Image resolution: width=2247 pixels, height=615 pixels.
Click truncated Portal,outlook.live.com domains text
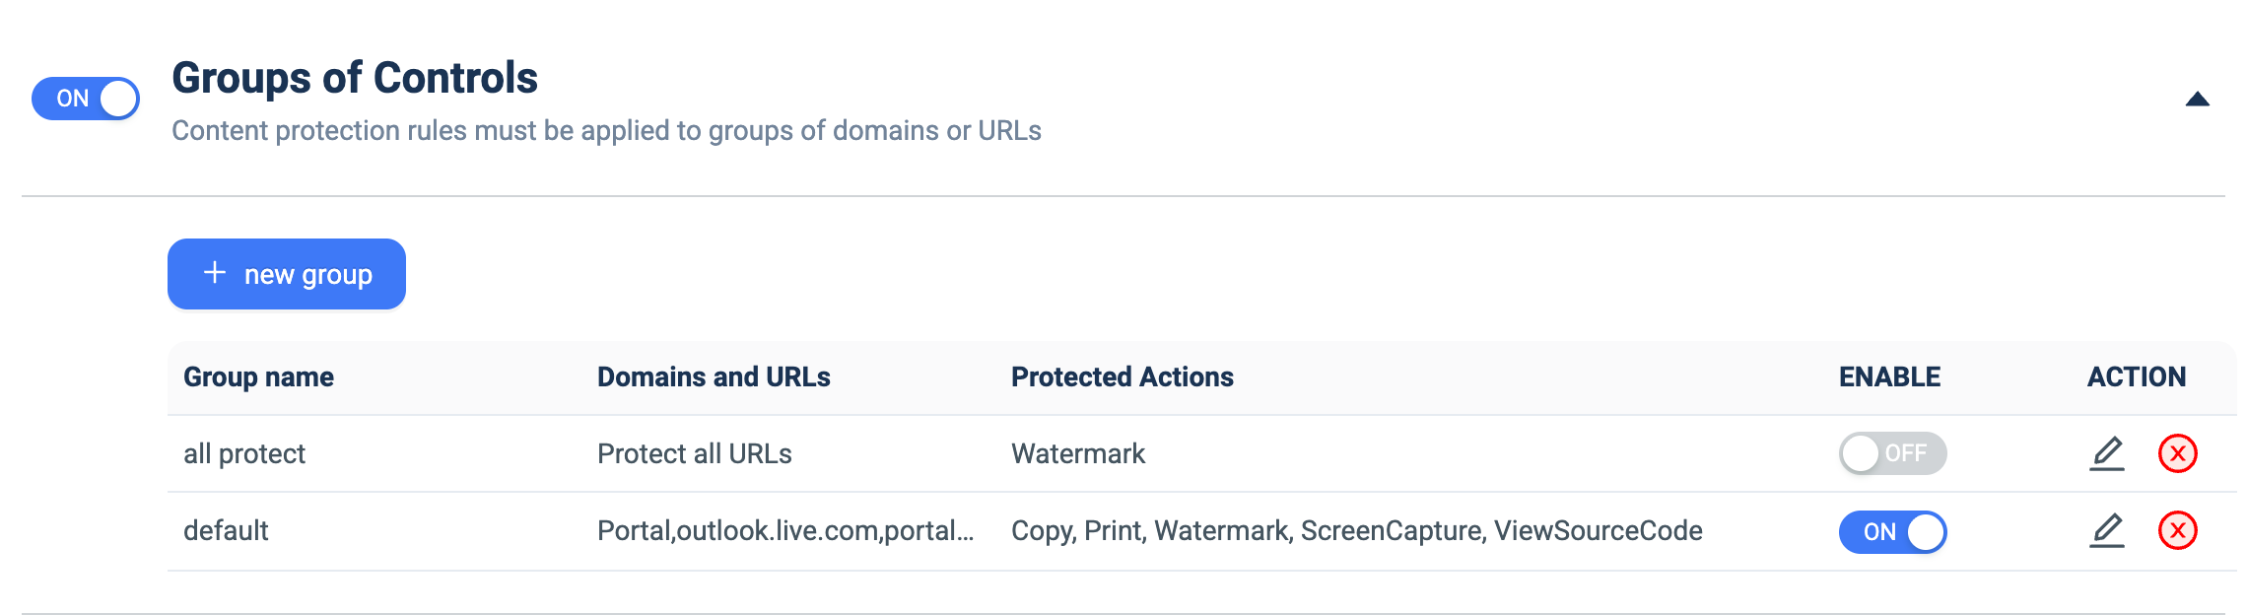click(785, 530)
